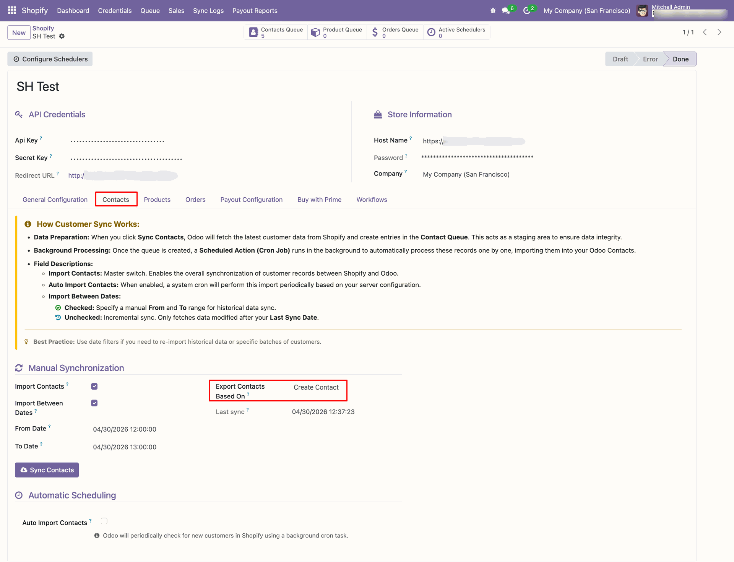734x562 pixels.
Task: Toggle the Import Between Dates checkbox
Action: click(94, 403)
